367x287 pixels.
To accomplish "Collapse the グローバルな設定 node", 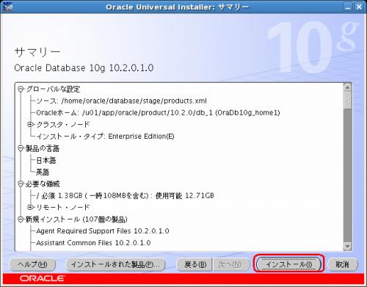I will 21,89.
